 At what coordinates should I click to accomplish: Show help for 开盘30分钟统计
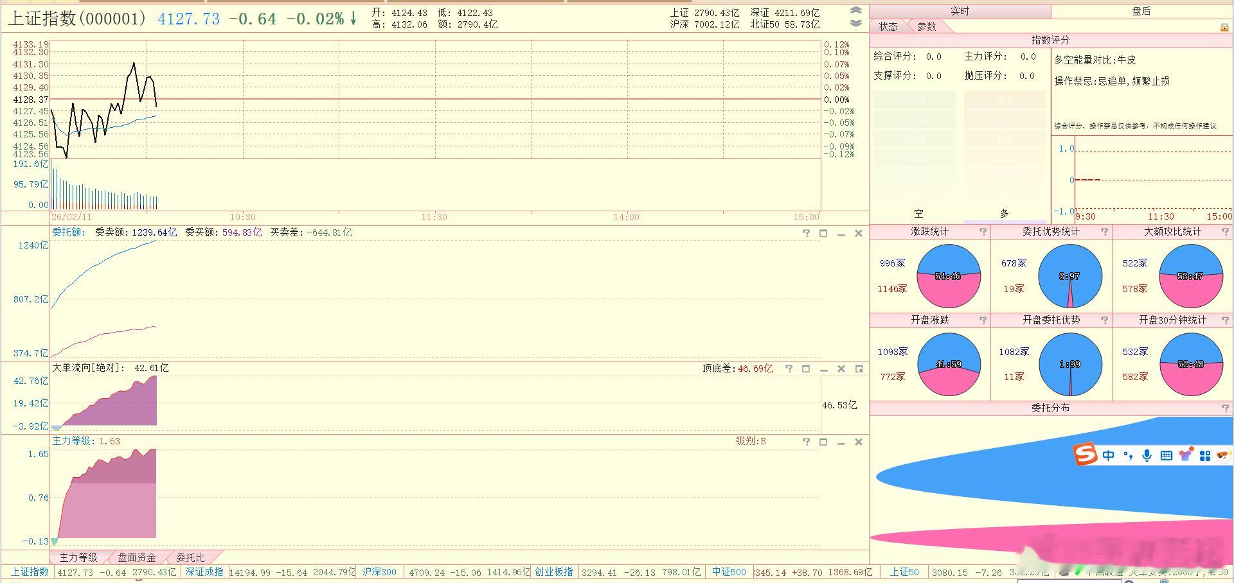point(1225,320)
